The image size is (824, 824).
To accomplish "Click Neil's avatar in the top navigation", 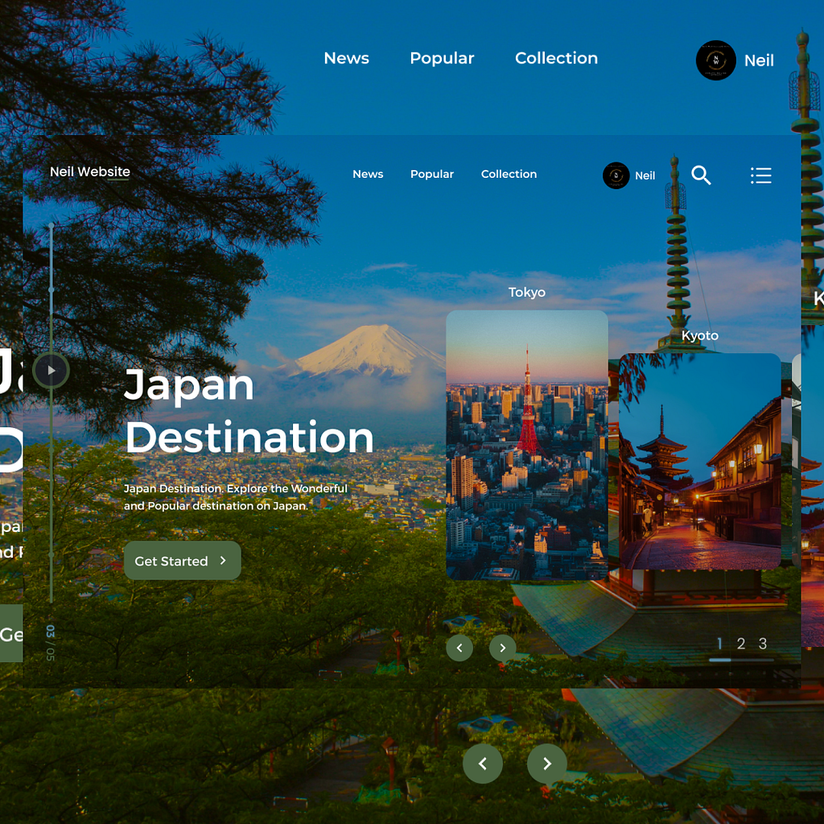I will click(x=715, y=60).
